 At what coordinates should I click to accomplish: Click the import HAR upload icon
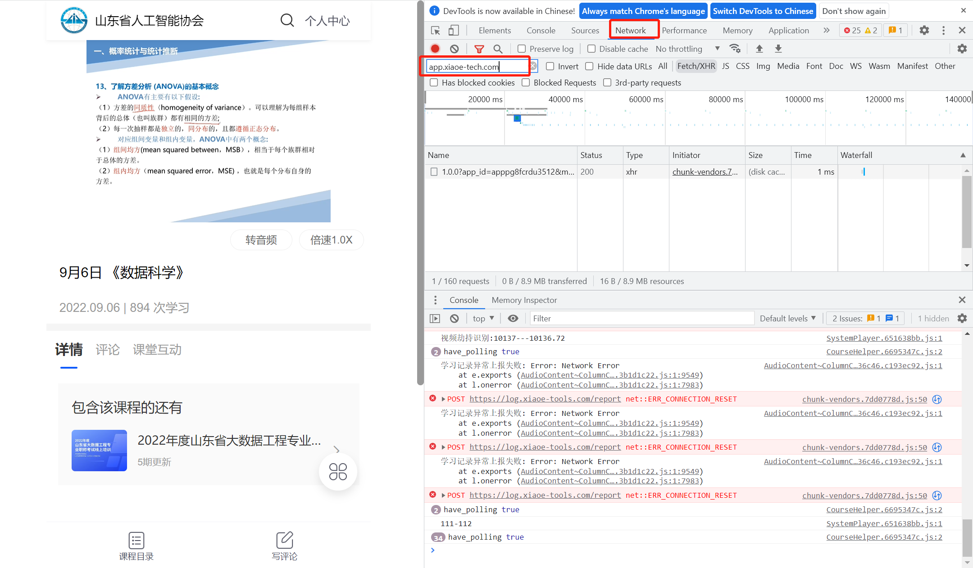[x=759, y=49]
